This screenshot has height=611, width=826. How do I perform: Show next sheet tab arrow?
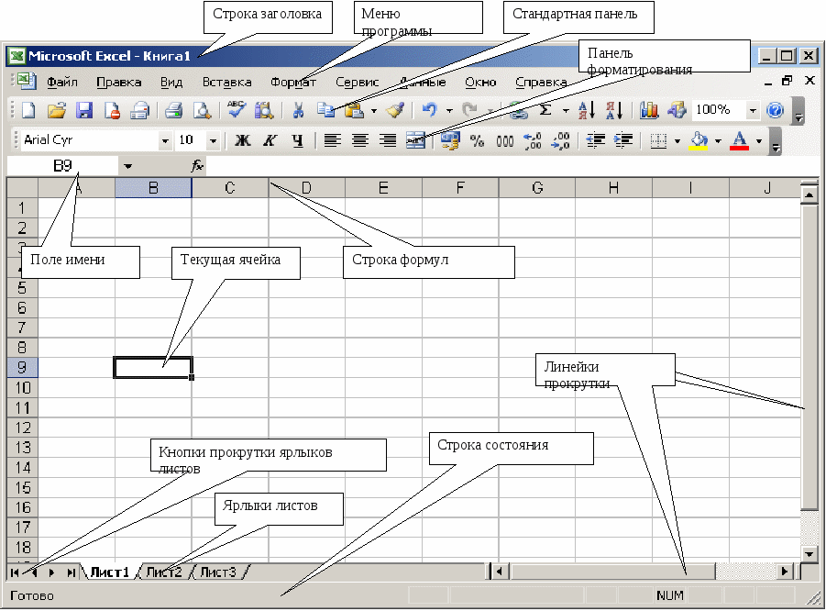click(x=51, y=572)
